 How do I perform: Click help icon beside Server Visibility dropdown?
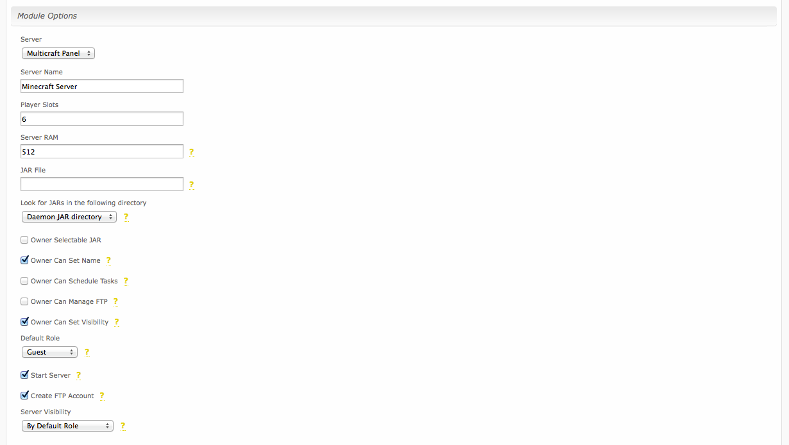point(123,426)
